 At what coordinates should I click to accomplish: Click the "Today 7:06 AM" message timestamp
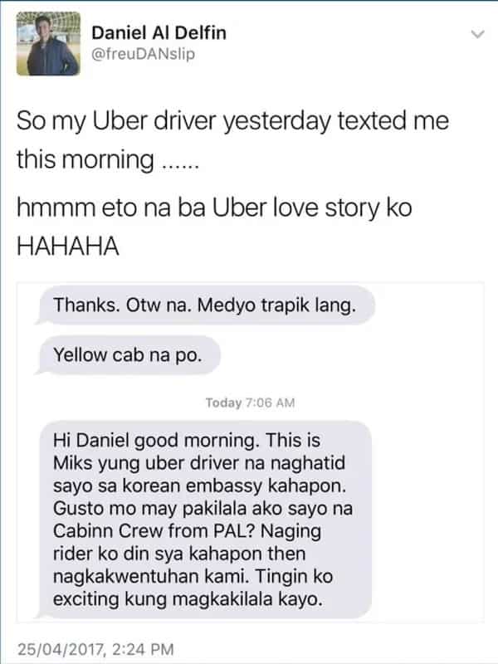point(250,403)
